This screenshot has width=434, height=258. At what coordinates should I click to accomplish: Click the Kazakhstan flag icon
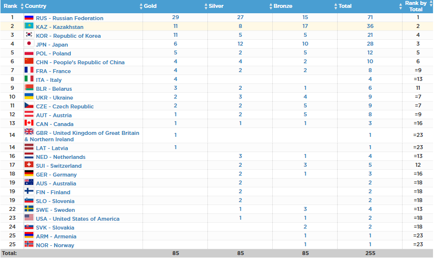(29, 26)
